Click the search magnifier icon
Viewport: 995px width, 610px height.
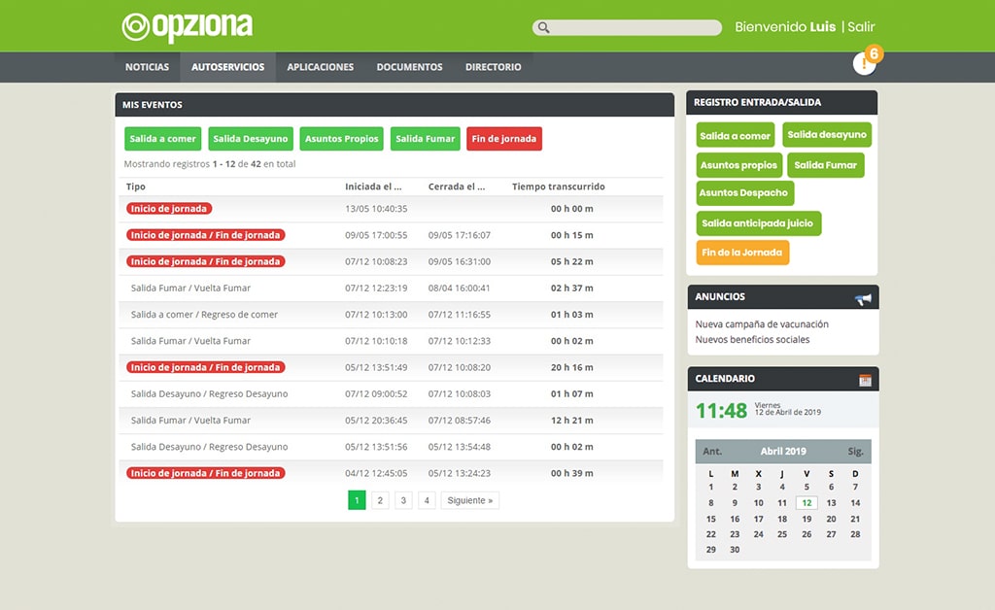[x=544, y=27]
